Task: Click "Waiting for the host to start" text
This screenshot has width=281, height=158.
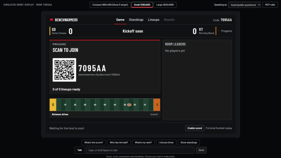Action: (x=67, y=128)
